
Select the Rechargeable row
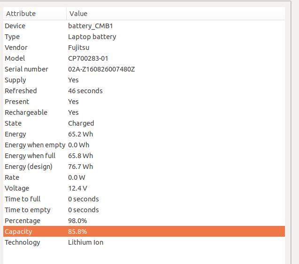tap(144, 112)
